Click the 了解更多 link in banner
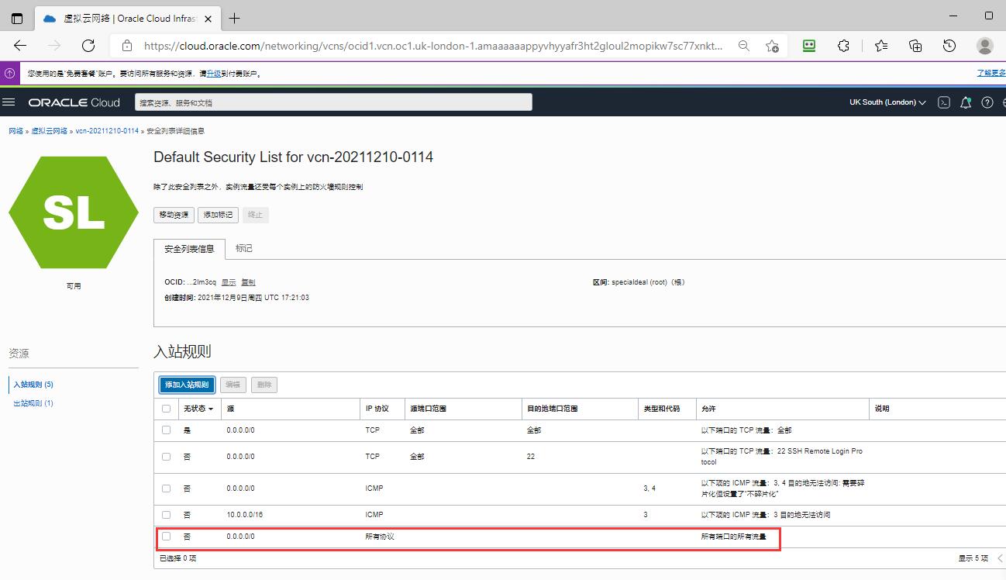This screenshot has width=1006, height=580. click(x=991, y=74)
